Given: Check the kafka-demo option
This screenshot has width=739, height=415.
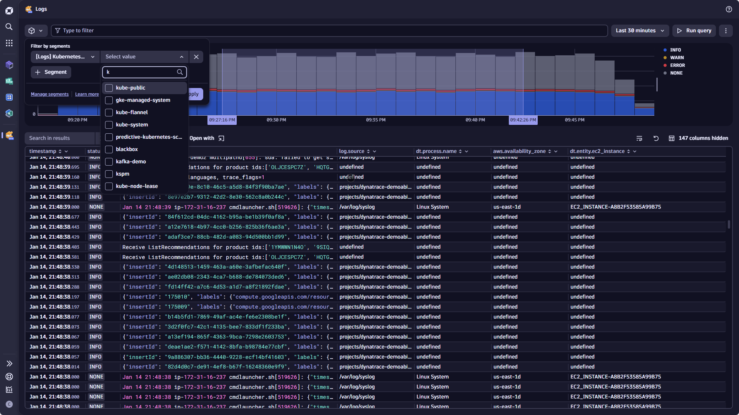Looking at the screenshot, I should coord(109,161).
